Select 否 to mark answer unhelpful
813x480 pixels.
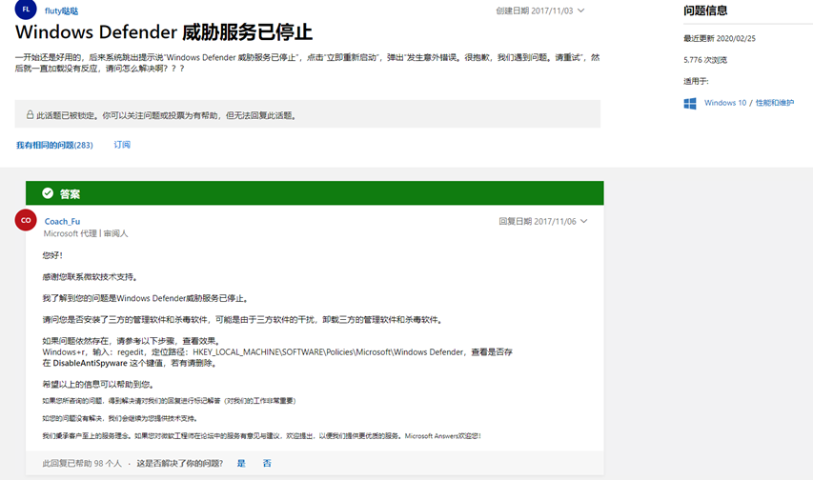point(267,463)
